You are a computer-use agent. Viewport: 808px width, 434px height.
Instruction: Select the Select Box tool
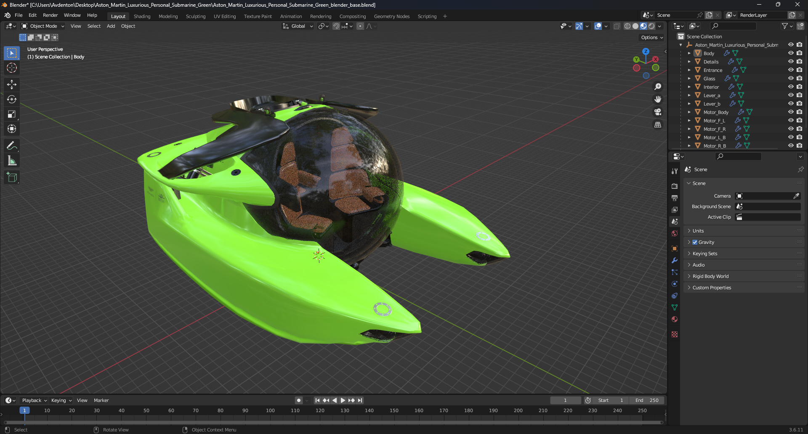[12, 53]
